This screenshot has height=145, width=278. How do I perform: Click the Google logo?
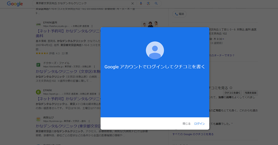coord(15,4)
